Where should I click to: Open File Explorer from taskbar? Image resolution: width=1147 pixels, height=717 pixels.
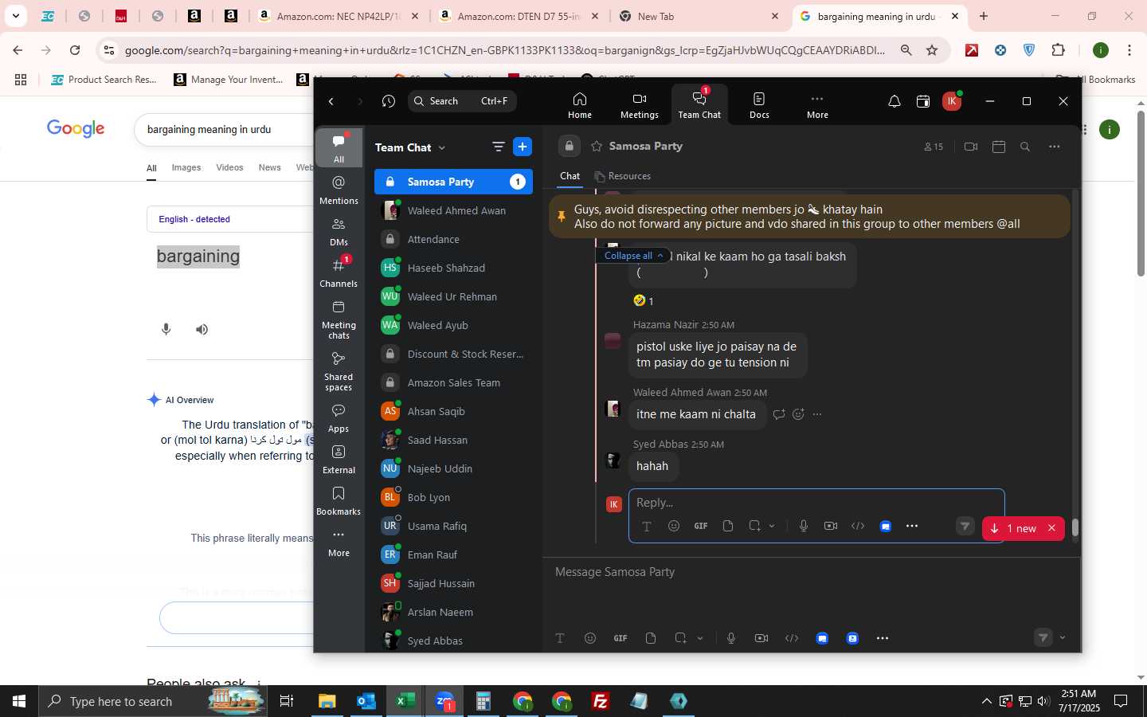[x=327, y=701]
